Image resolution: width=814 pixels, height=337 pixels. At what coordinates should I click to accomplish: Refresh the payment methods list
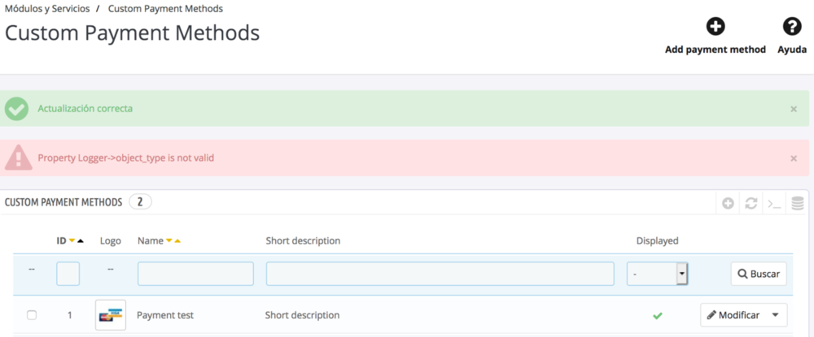751,203
